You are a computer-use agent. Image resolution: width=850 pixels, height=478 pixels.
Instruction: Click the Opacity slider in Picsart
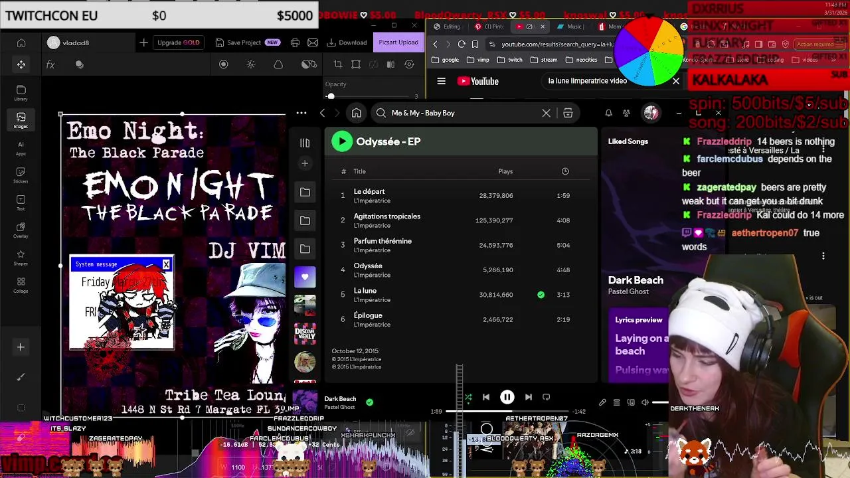point(371,96)
